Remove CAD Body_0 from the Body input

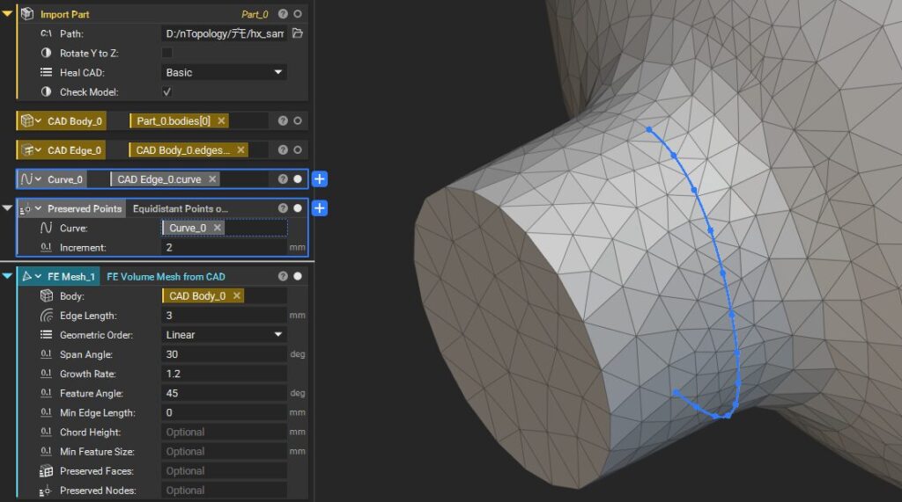[236, 296]
